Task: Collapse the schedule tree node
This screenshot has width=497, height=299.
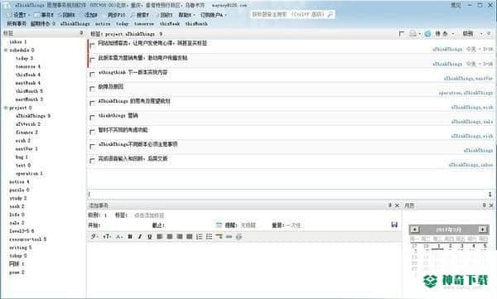Action: (6, 50)
